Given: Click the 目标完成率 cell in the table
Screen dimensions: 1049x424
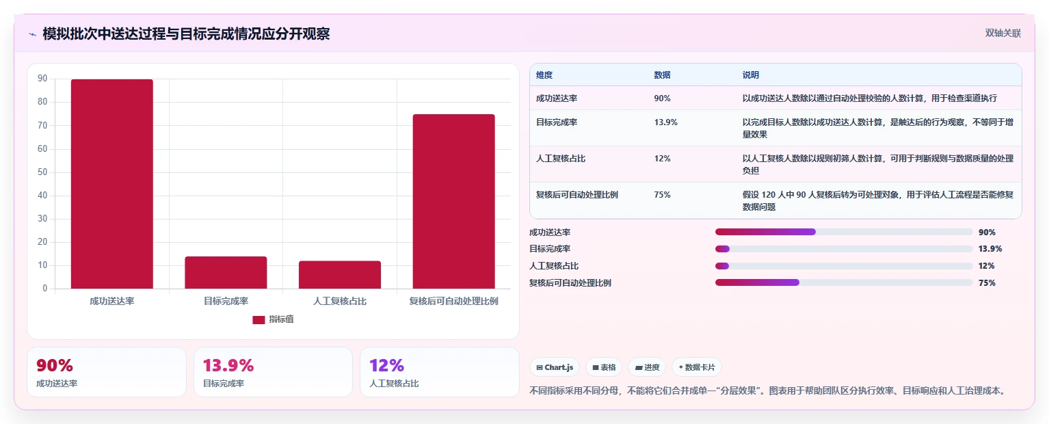Looking at the screenshot, I should pos(557,122).
